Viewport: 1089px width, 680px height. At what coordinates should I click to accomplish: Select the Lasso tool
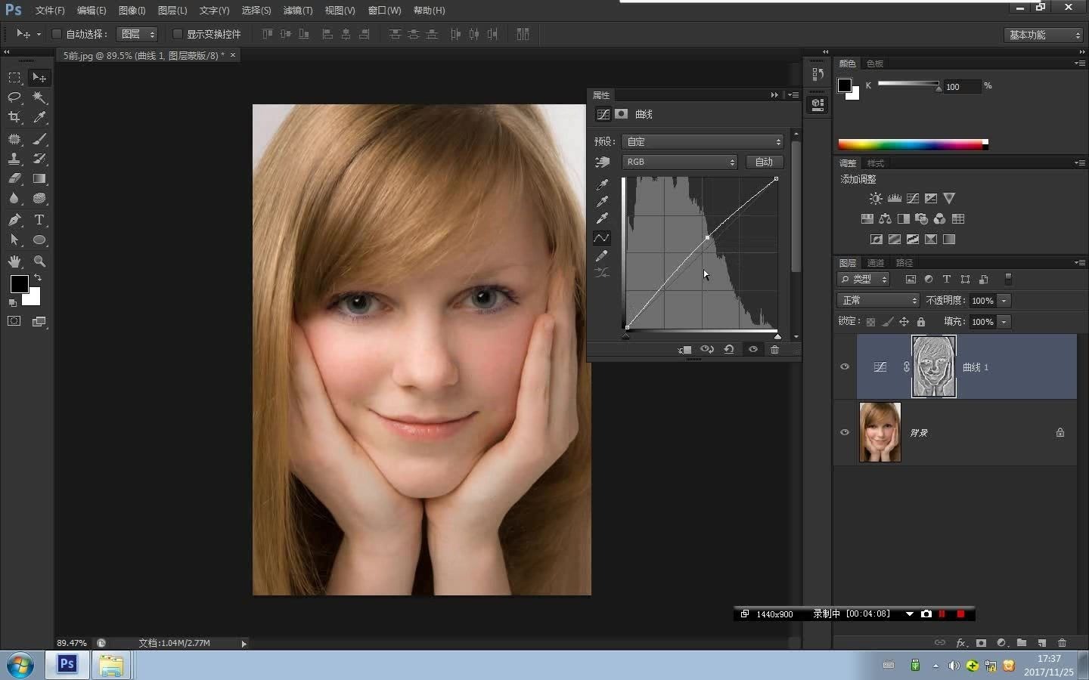click(14, 97)
